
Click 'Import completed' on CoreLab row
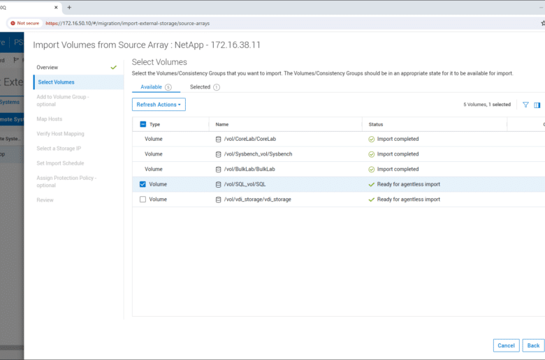[398, 139]
